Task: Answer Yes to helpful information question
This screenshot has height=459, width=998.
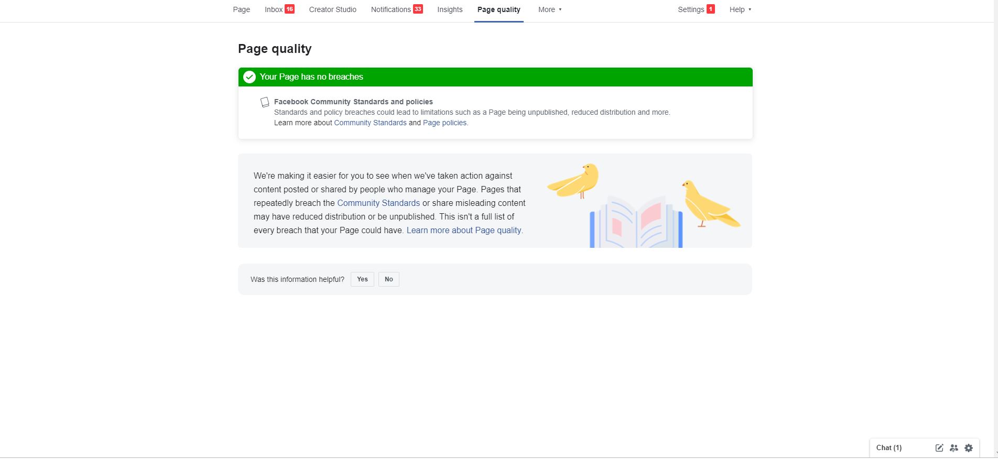Action: pos(362,279)
